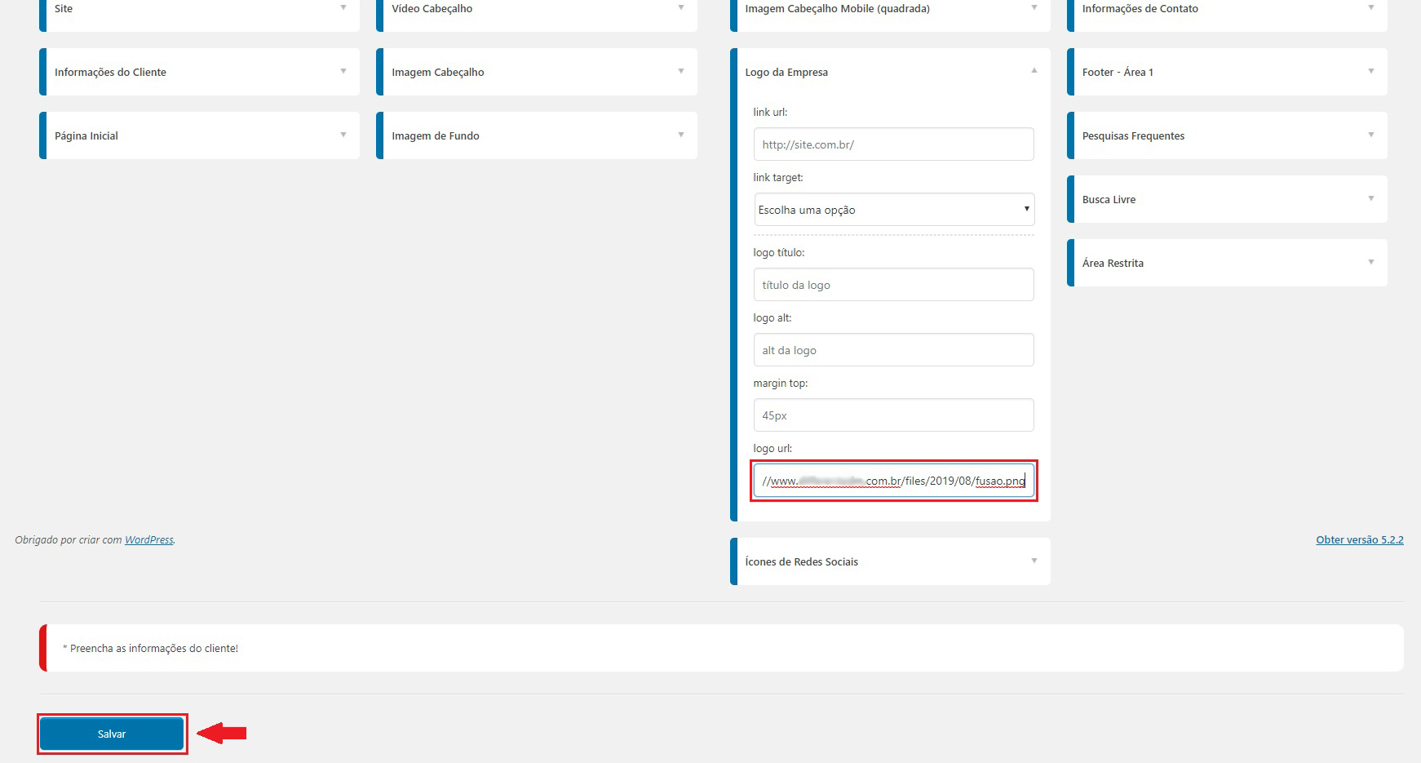The height and width of the screenshot is (763, 1421).
Task: Select the margin top field
Action: pyautogui.click(x=893, y=415)
